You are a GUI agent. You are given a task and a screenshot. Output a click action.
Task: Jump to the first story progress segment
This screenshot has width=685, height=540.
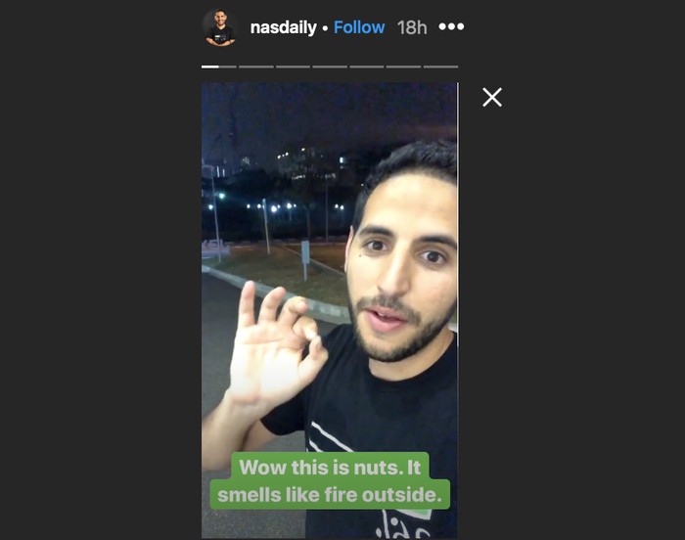click(219, 67)
